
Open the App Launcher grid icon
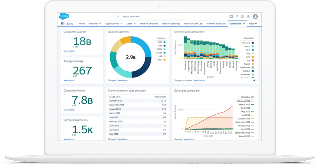63,24
